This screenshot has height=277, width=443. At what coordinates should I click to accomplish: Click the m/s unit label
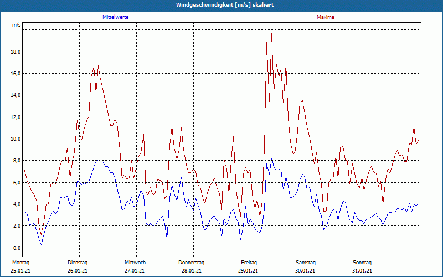coord(17,25)
